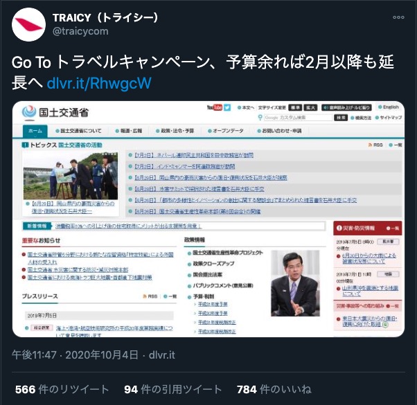Select the ホーム tab on ministry site

tap(35, 131)
